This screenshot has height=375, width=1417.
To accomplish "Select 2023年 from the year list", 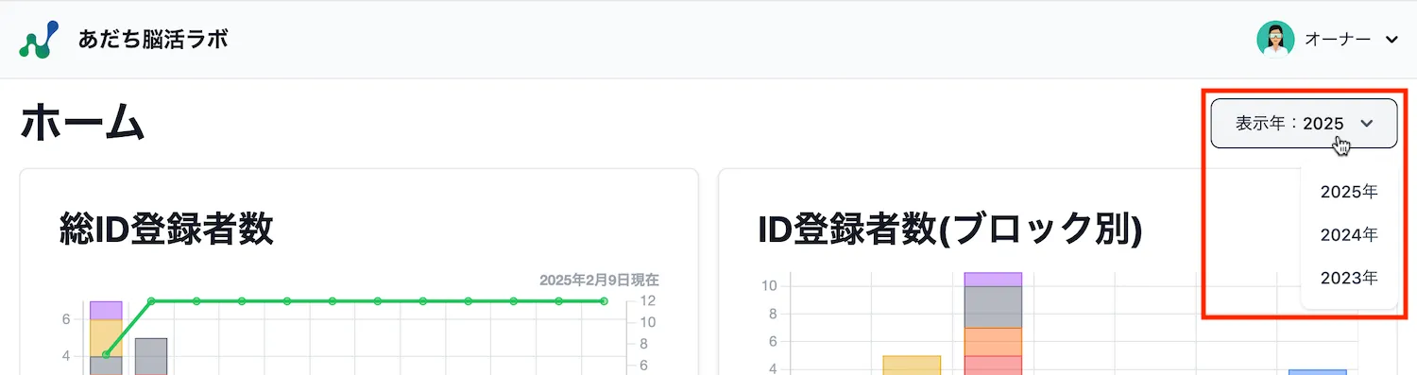I will tap(1349, 278).
